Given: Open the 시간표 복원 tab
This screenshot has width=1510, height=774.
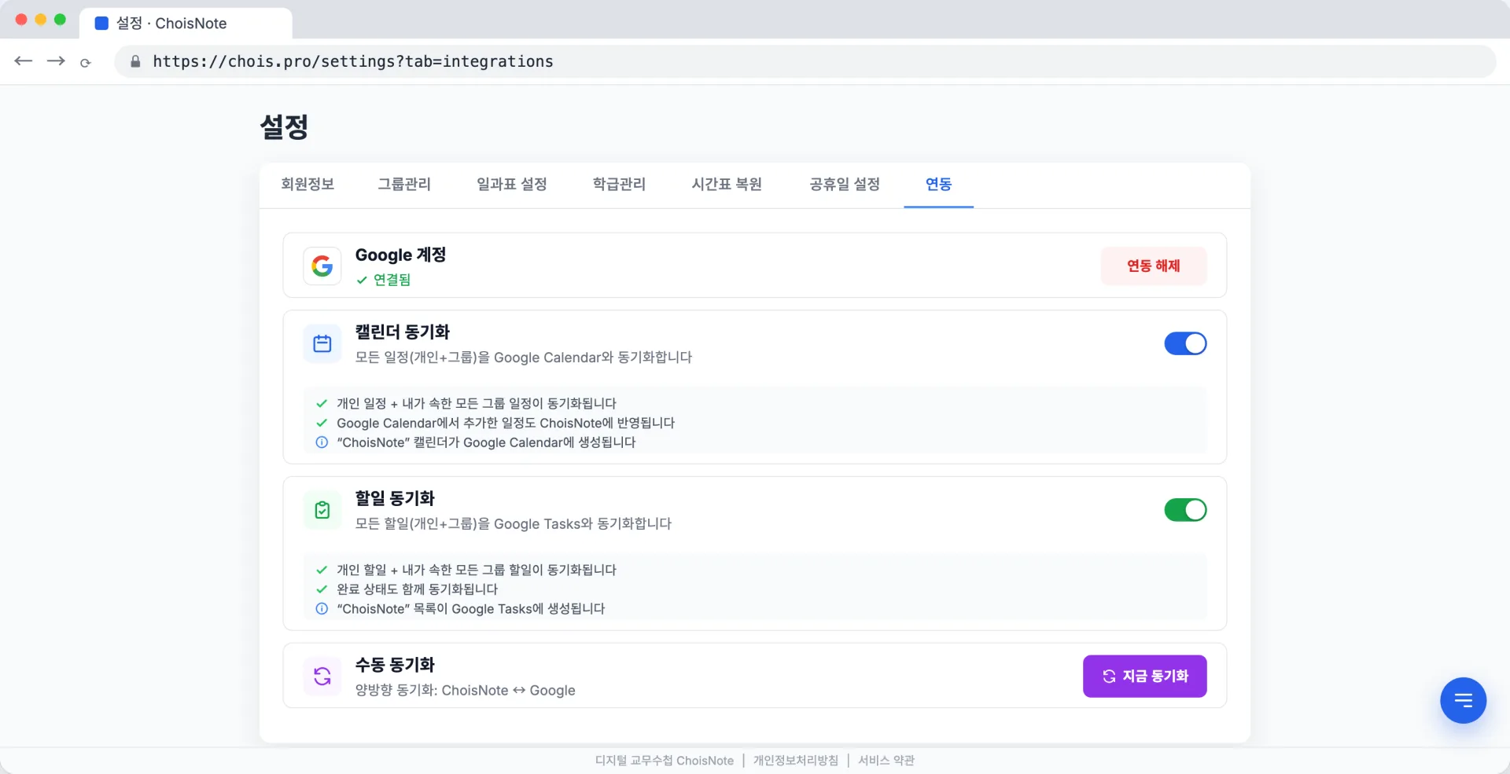Looking at the screenshot, I should tap(727, 185).
